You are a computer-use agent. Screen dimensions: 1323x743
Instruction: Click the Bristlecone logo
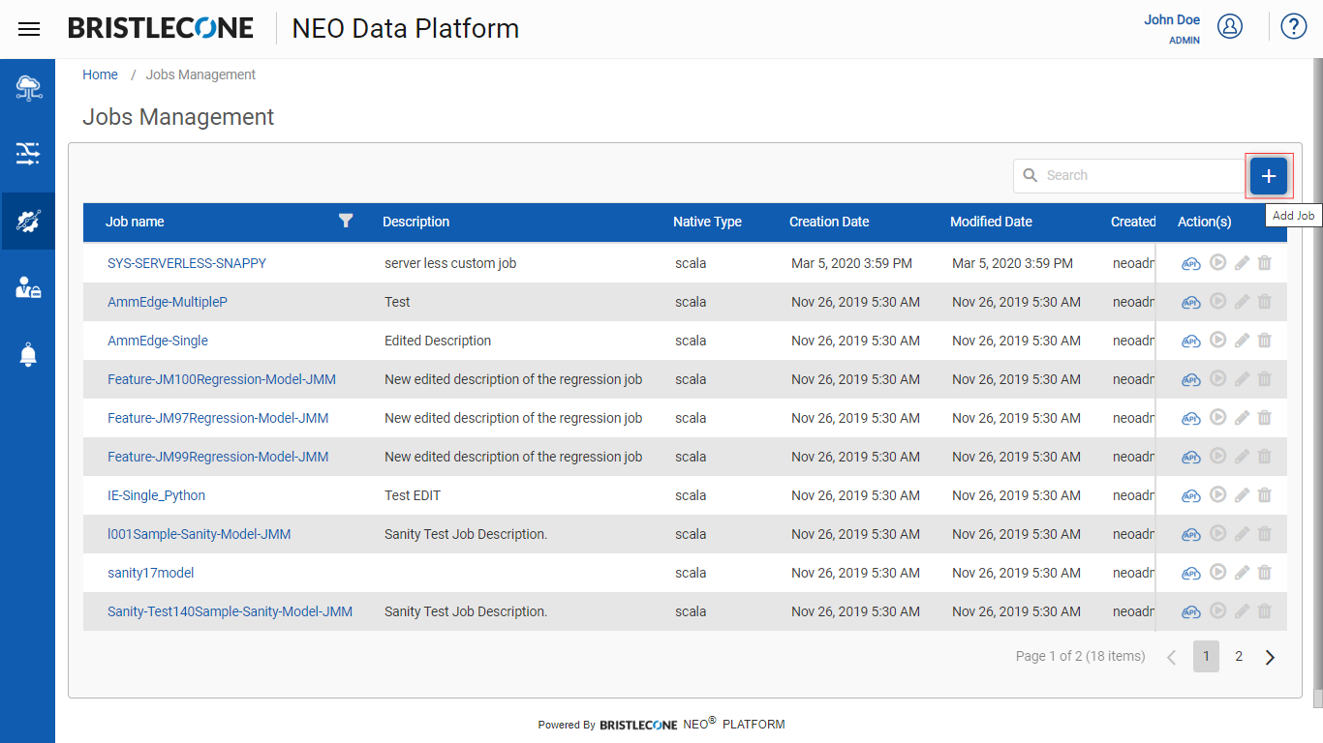[x=161, y=28]
